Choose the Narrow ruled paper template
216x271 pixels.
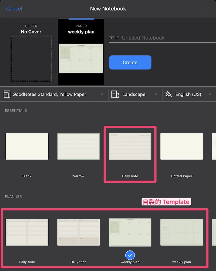click(x=78, y=146)
